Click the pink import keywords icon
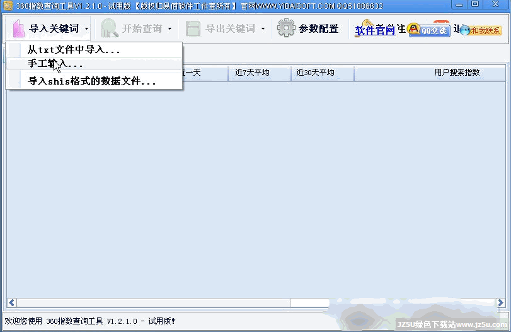Screen dimensions: 511x332 tap(18, 28)
